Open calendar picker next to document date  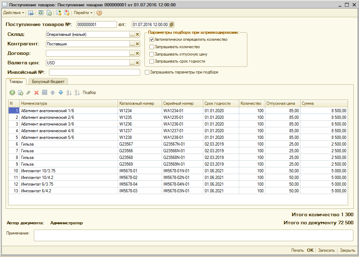coord(172,25)
